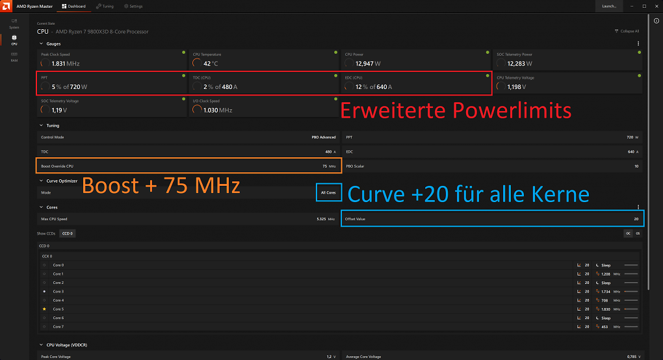Screen dimensions: 663x360
Task: Click the PBO Scalar value 10
Action: pyautogui.click(x=636, y=166)
